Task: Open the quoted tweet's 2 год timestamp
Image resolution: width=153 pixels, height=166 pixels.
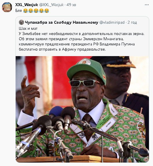Action: click(x=132, y=22)
